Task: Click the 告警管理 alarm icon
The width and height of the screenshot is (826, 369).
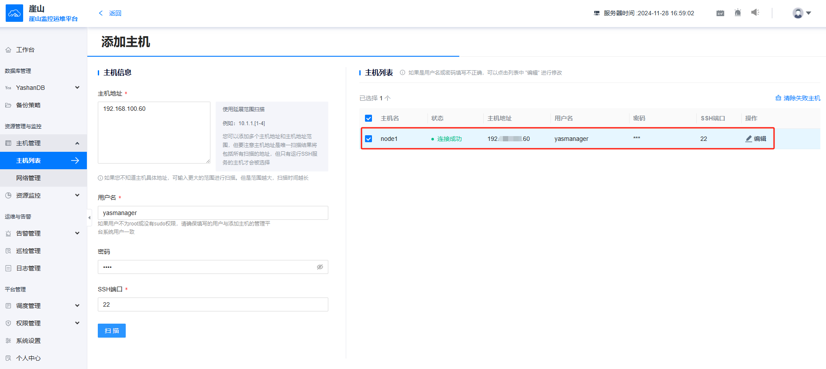Action: pyautogui.click(x=8, y=233)
